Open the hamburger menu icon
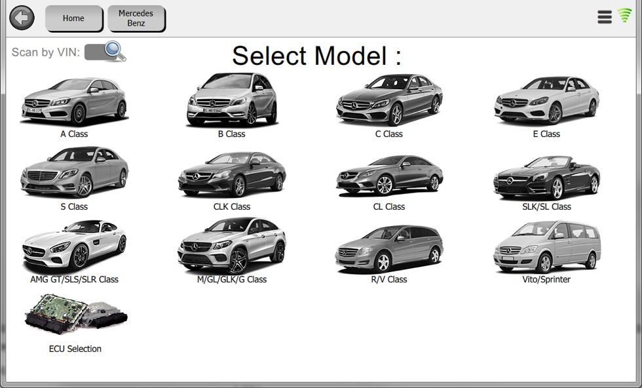 [x=604, y=17]
